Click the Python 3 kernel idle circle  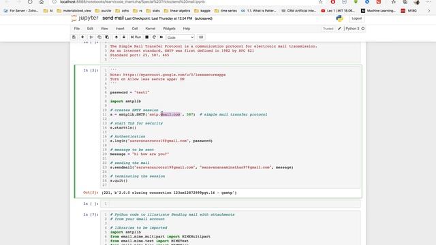pos(363,29)
